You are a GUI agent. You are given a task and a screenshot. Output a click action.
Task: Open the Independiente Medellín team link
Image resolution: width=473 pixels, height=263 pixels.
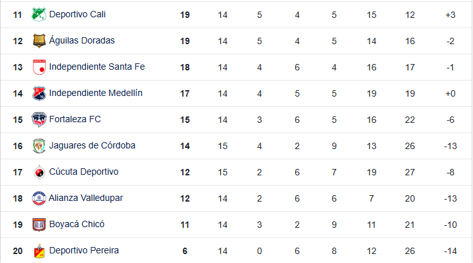tap(96, 93)
